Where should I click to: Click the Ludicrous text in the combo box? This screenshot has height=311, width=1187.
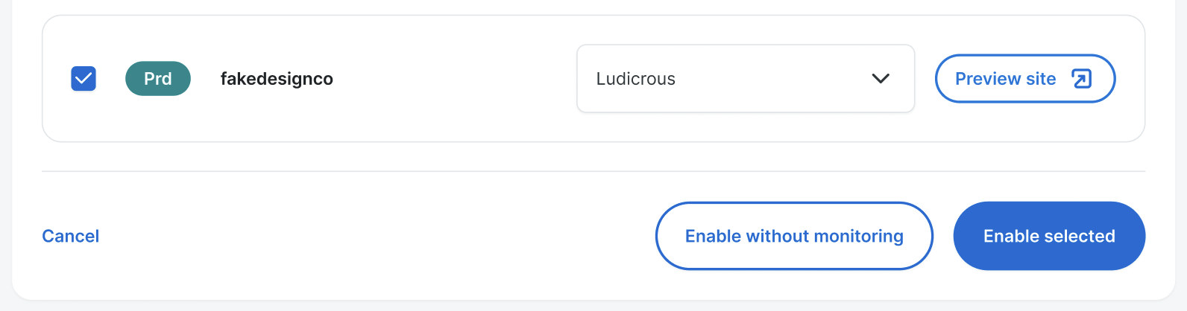pyautogui.click(x=635, y=79)
